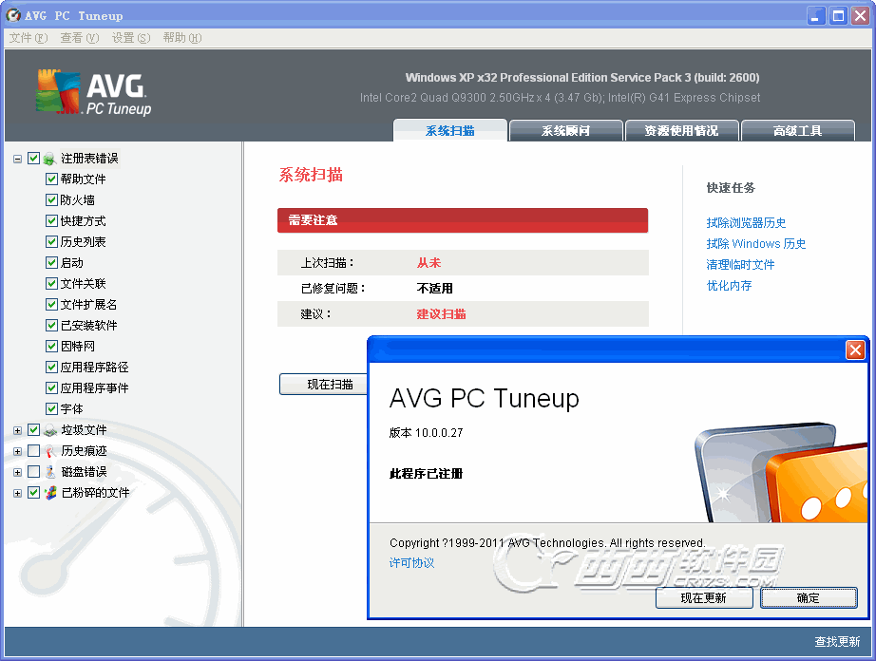Click the 优化内存 link
Screen dimensions: 876x661
(729, 285)
